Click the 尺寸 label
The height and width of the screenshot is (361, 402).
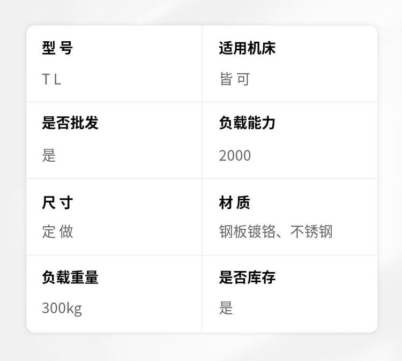[x=57, y=202]
